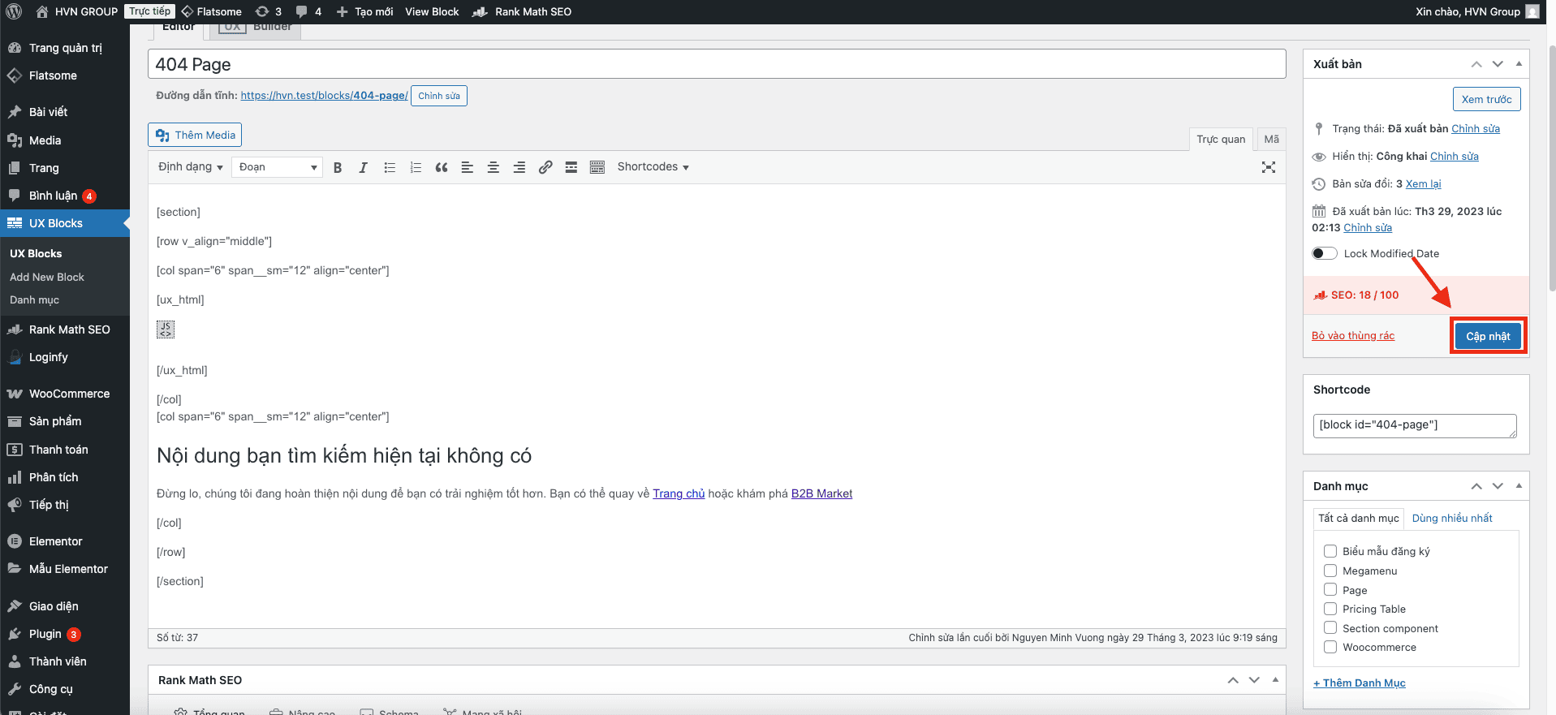The height and width of the screenshot is (715, 1556).
Task: Apply blockquote formatting
Action: 442,167
